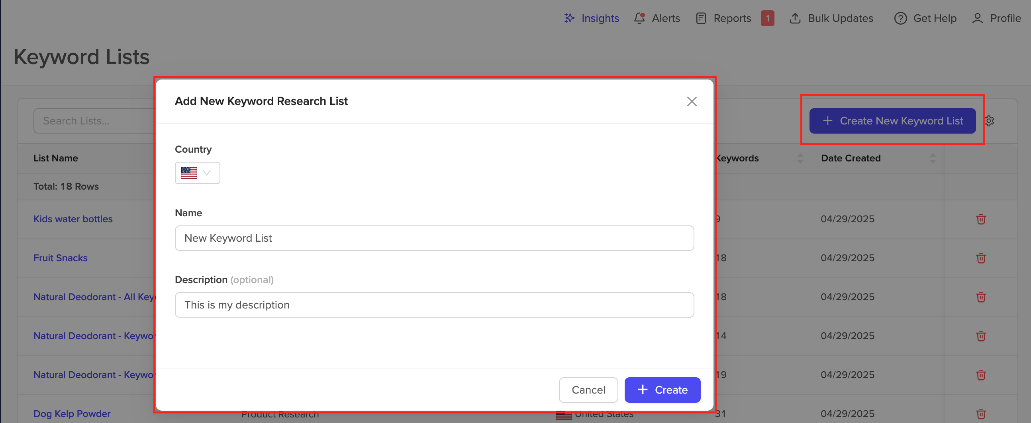Click the List Name column header
The height and width of the screenshot is (423, 1031).
click(x=56, y=158)
